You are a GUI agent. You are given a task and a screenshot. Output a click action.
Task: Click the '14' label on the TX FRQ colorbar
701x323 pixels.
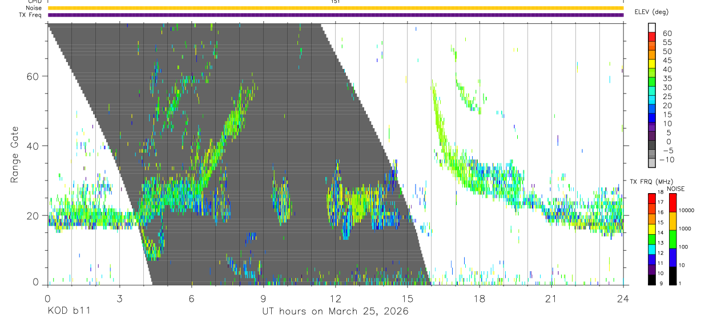(660, 232)
